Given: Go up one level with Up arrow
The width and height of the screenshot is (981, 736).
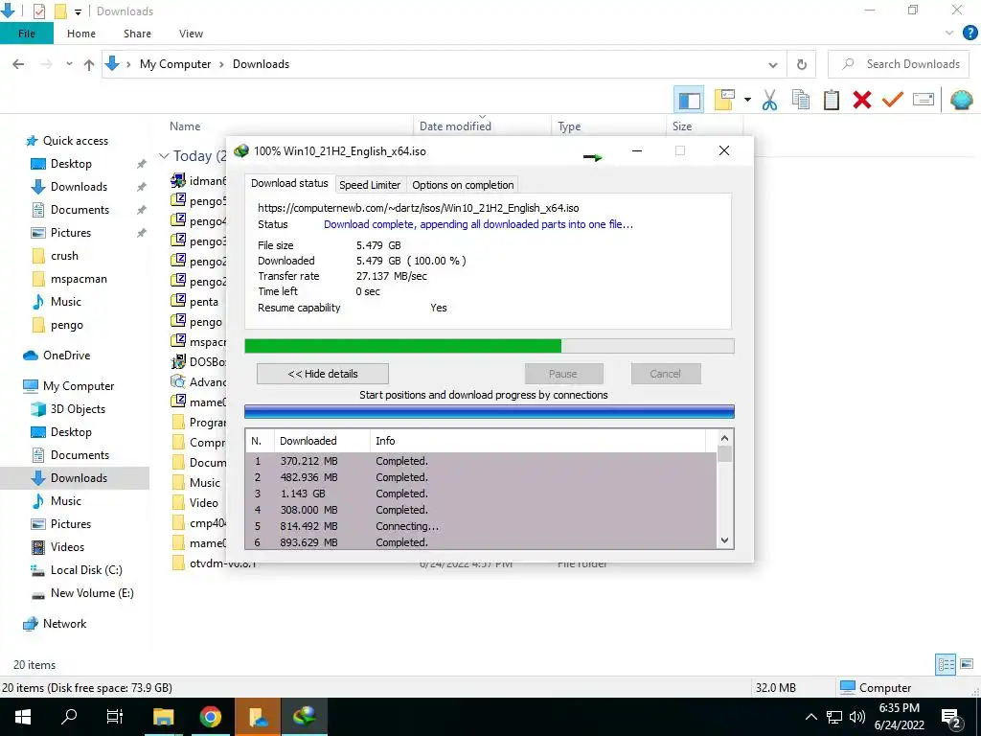Looking at the screenshot, I should pyautogui.click(x=89, y=64).
